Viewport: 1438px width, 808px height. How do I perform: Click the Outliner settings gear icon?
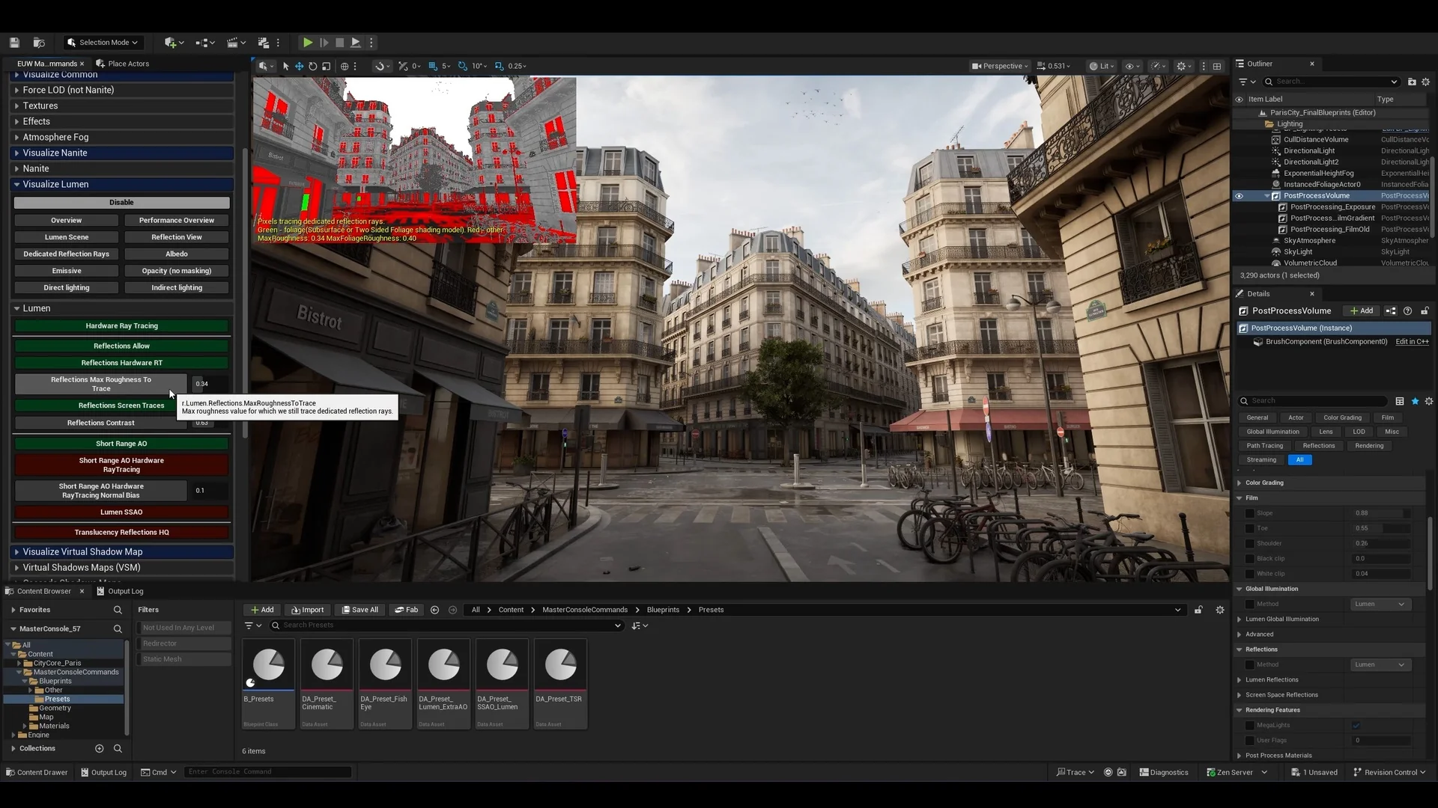(1425, 82)
